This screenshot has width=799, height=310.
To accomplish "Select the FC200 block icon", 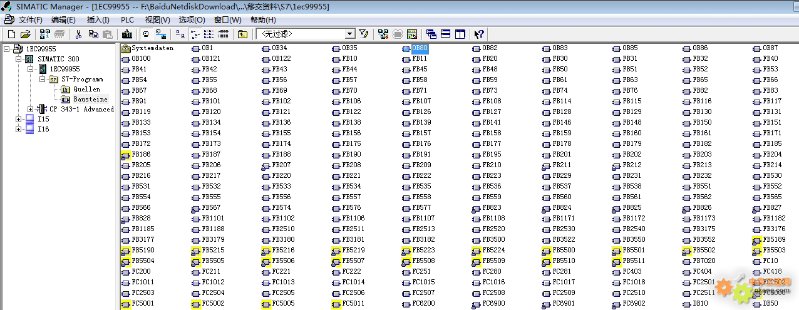I will pos(126,272).
